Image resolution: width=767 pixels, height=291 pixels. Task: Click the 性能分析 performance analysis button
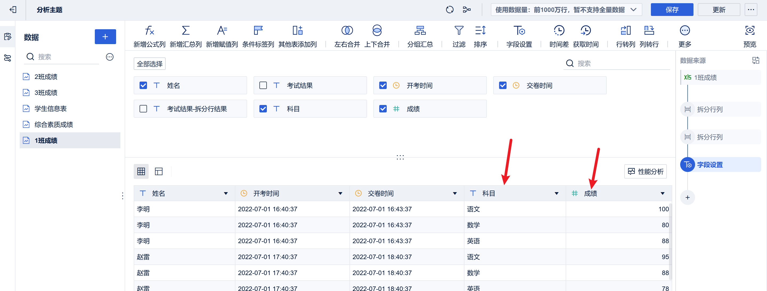tap(645, 171)
